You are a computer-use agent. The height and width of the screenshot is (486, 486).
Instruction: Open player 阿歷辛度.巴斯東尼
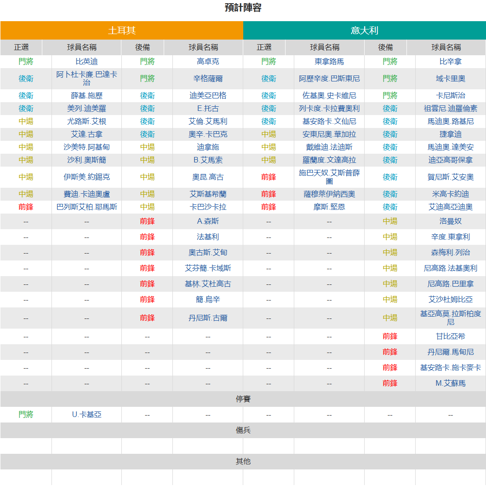(x=329, y=78)
